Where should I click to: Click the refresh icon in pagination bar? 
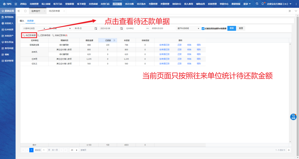coord(289,150)
